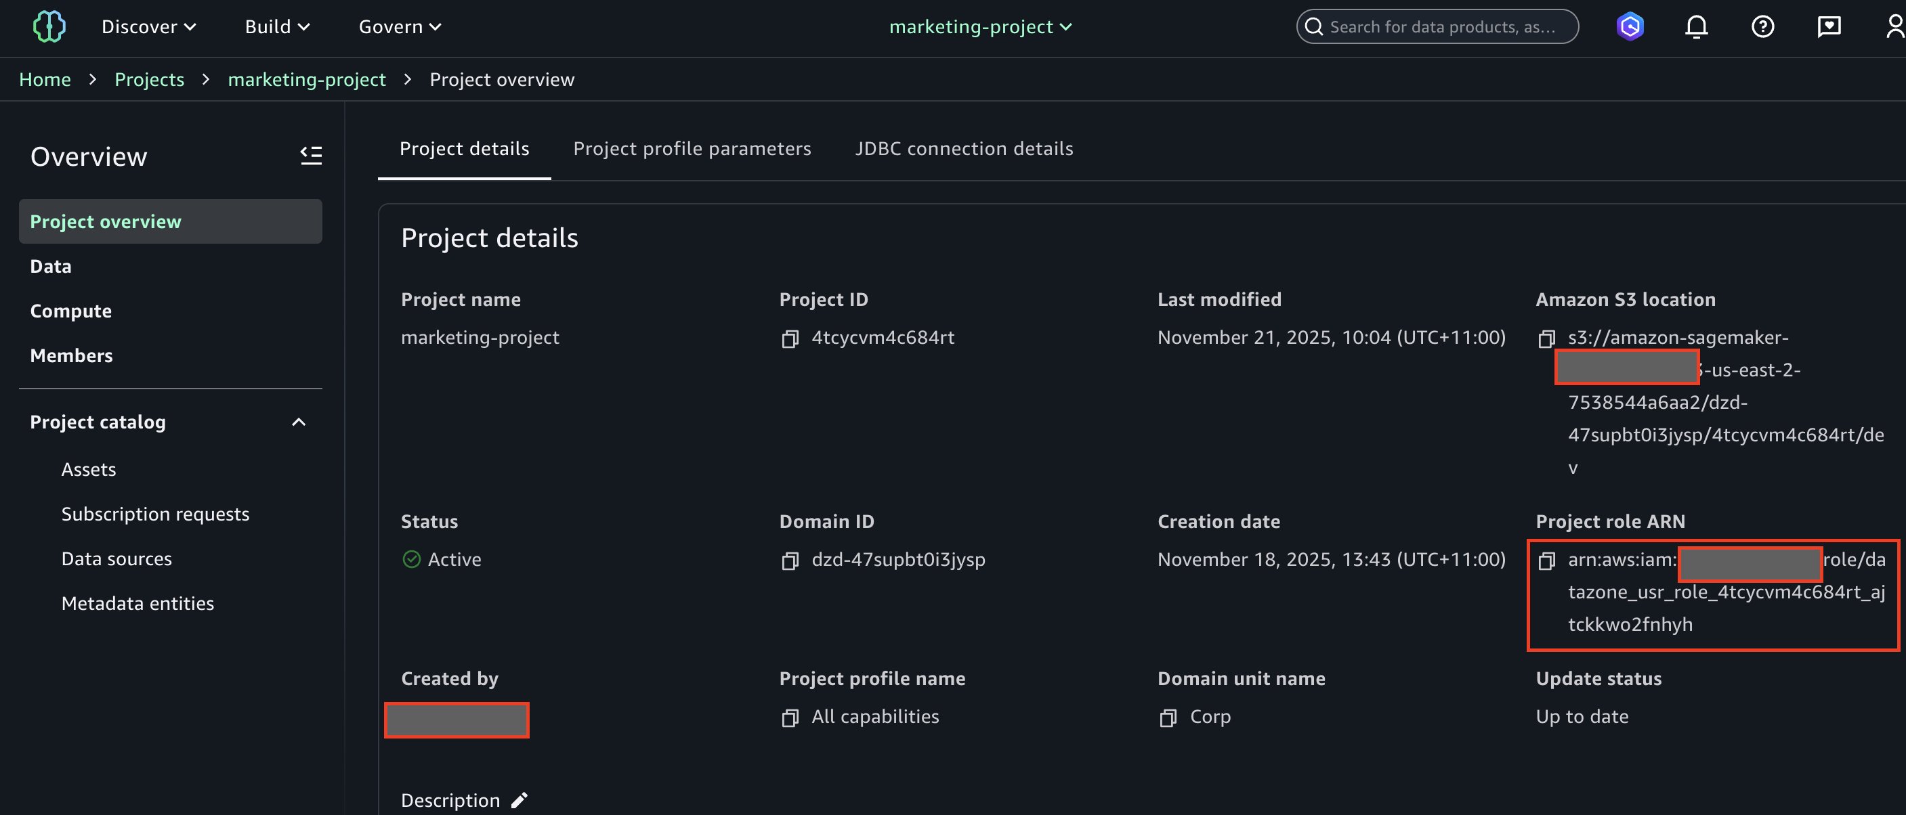
Task: Switch to the Project profile parameters tab
Action: (x=692, y=148)
